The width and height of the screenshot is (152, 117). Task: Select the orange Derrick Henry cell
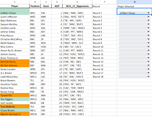point(15,62)
